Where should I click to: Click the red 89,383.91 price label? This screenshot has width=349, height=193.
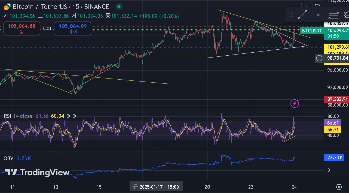[336, 99]
